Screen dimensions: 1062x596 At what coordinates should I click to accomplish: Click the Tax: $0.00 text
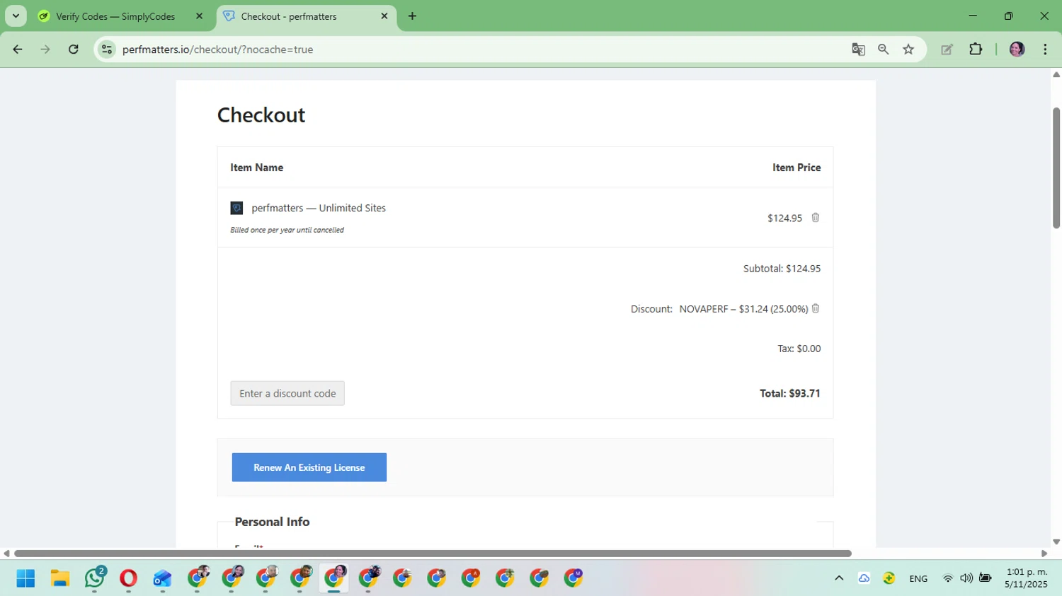799,349
